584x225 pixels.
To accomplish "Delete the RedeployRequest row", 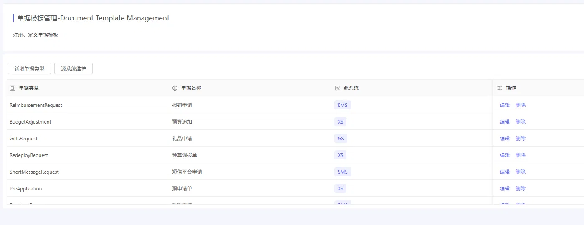I will click(521, 155).
